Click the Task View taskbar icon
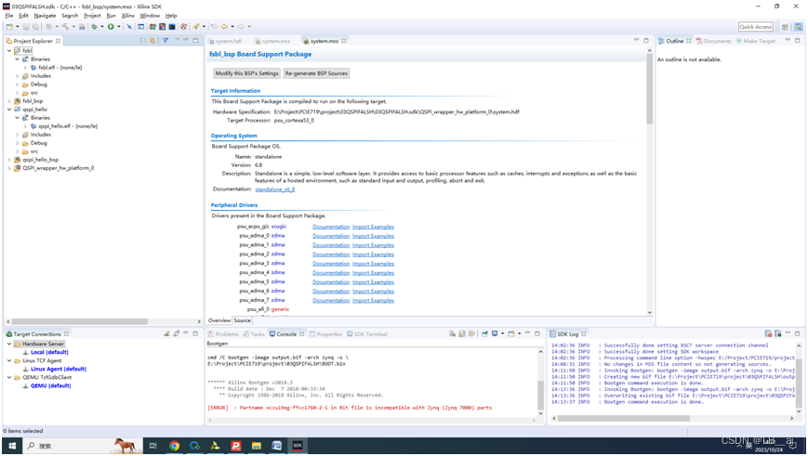The image size is (808, 456). [153, 446]
